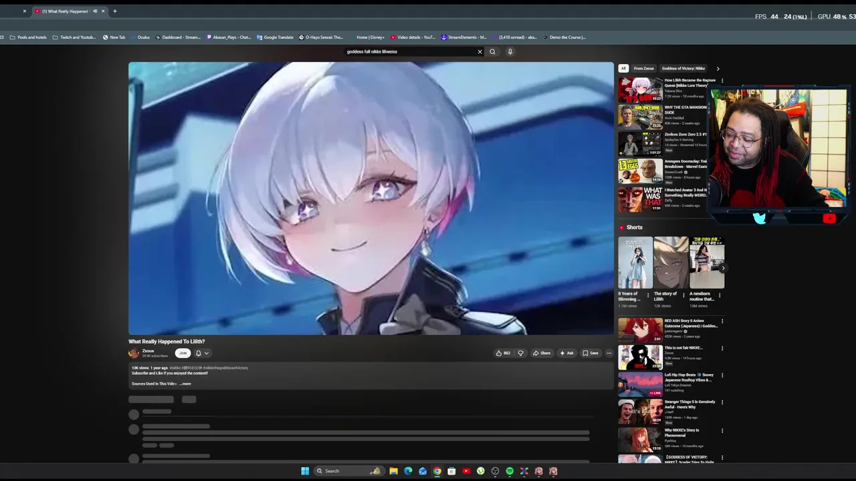Open Google Chrome from the taskbar
856x481 pixels.
[437, 471]
